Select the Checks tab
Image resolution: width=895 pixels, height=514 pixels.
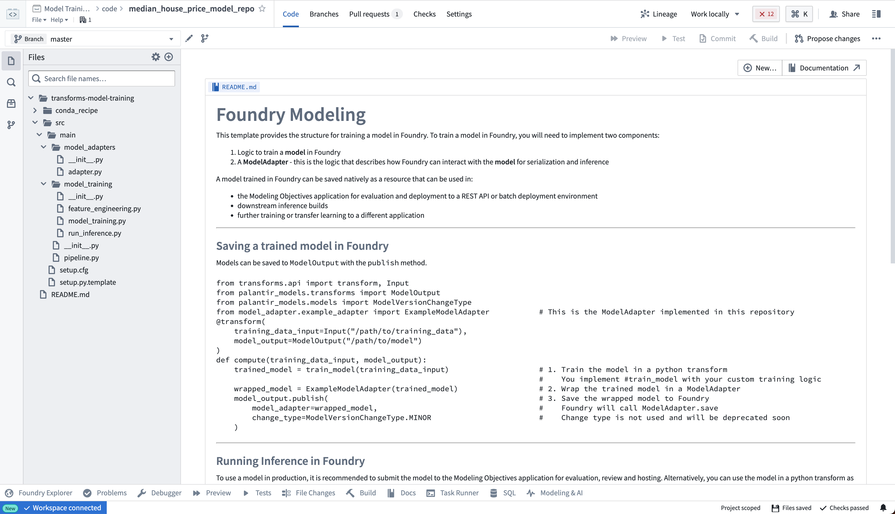pos(424,14)
